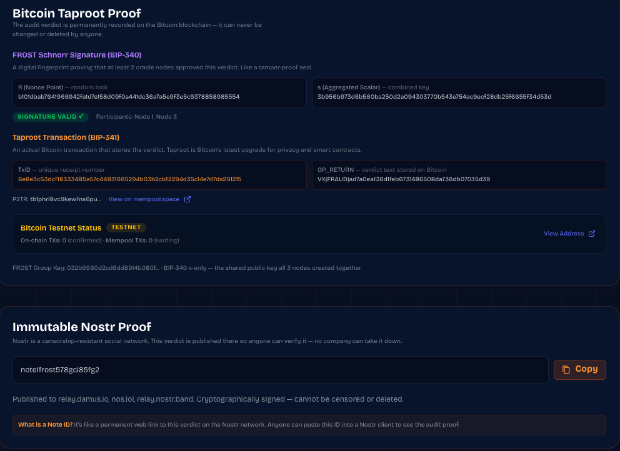Copy the Nostr note ID
620x451 pixels.
(x=579, y=370)
